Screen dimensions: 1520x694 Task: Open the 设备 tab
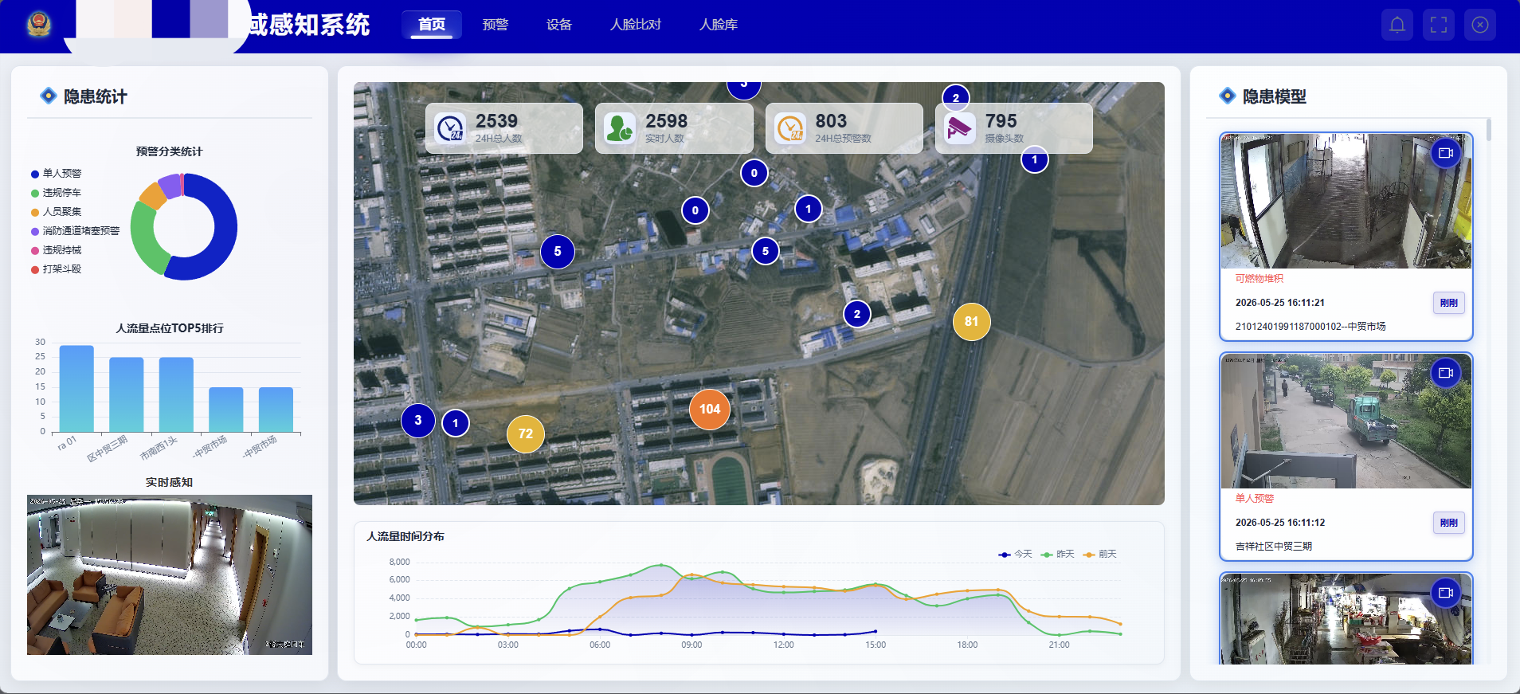(559, 25)
